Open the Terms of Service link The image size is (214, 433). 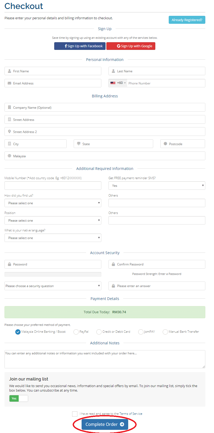tap(131, 414)
